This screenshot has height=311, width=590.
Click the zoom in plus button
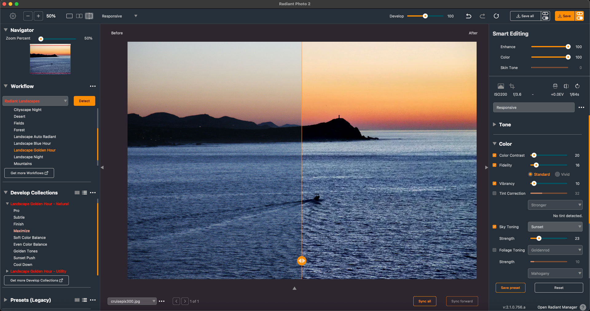coord(38,16)
